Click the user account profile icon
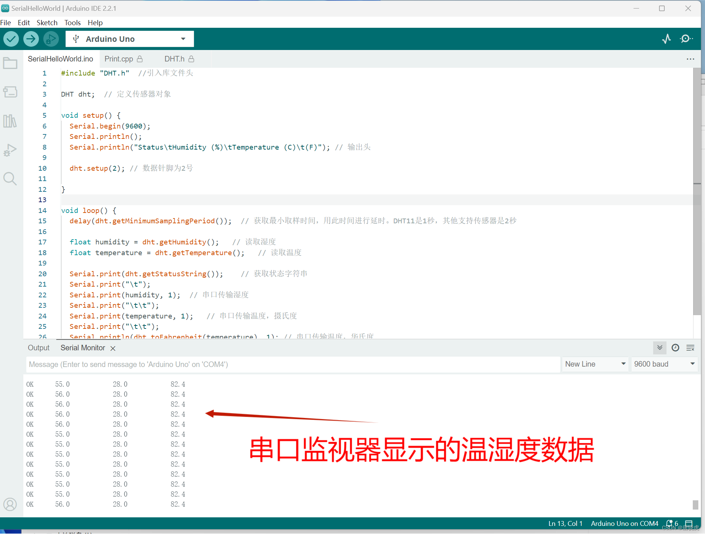The width and height of the screenshot is (705, 534). click(x=10, y=504)
